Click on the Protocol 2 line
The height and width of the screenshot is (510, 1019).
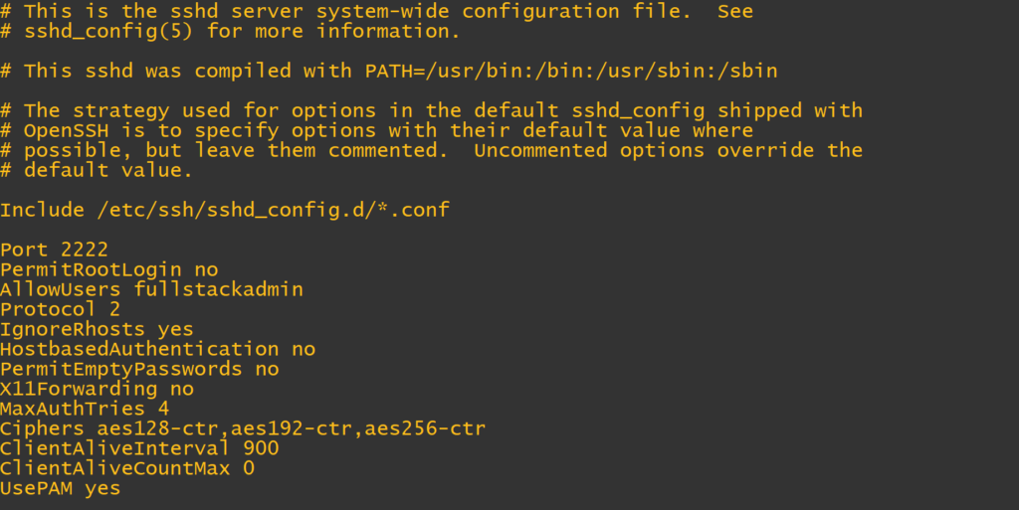pyautogui.click(x=60, y=309)
